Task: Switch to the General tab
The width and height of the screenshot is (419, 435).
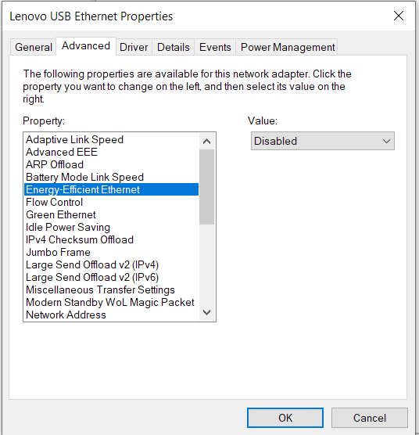Action: point(34,47)
